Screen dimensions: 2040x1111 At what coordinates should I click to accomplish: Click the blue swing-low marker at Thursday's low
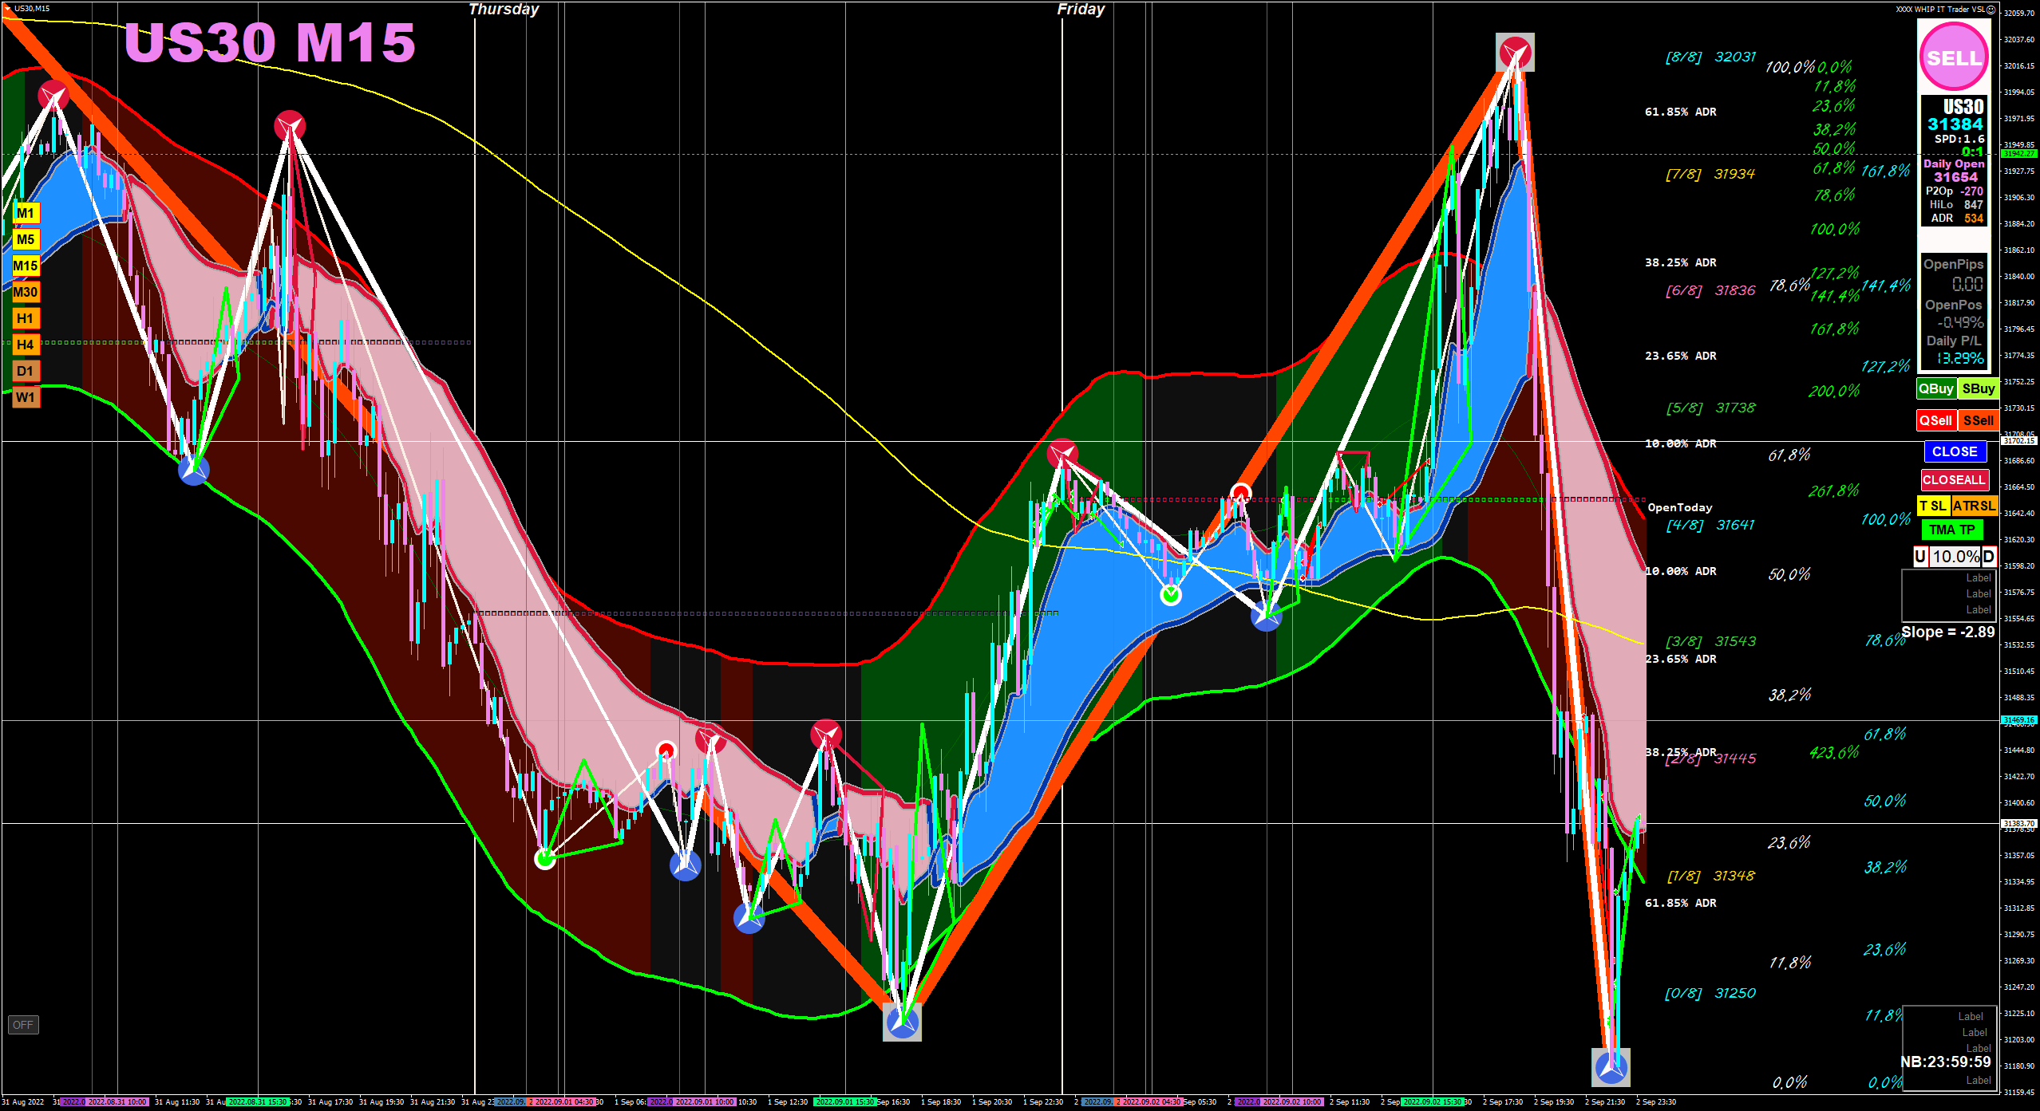coord(902,1022)
